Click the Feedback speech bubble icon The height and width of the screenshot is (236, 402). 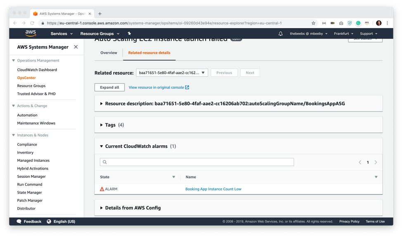tap(19, 222)
